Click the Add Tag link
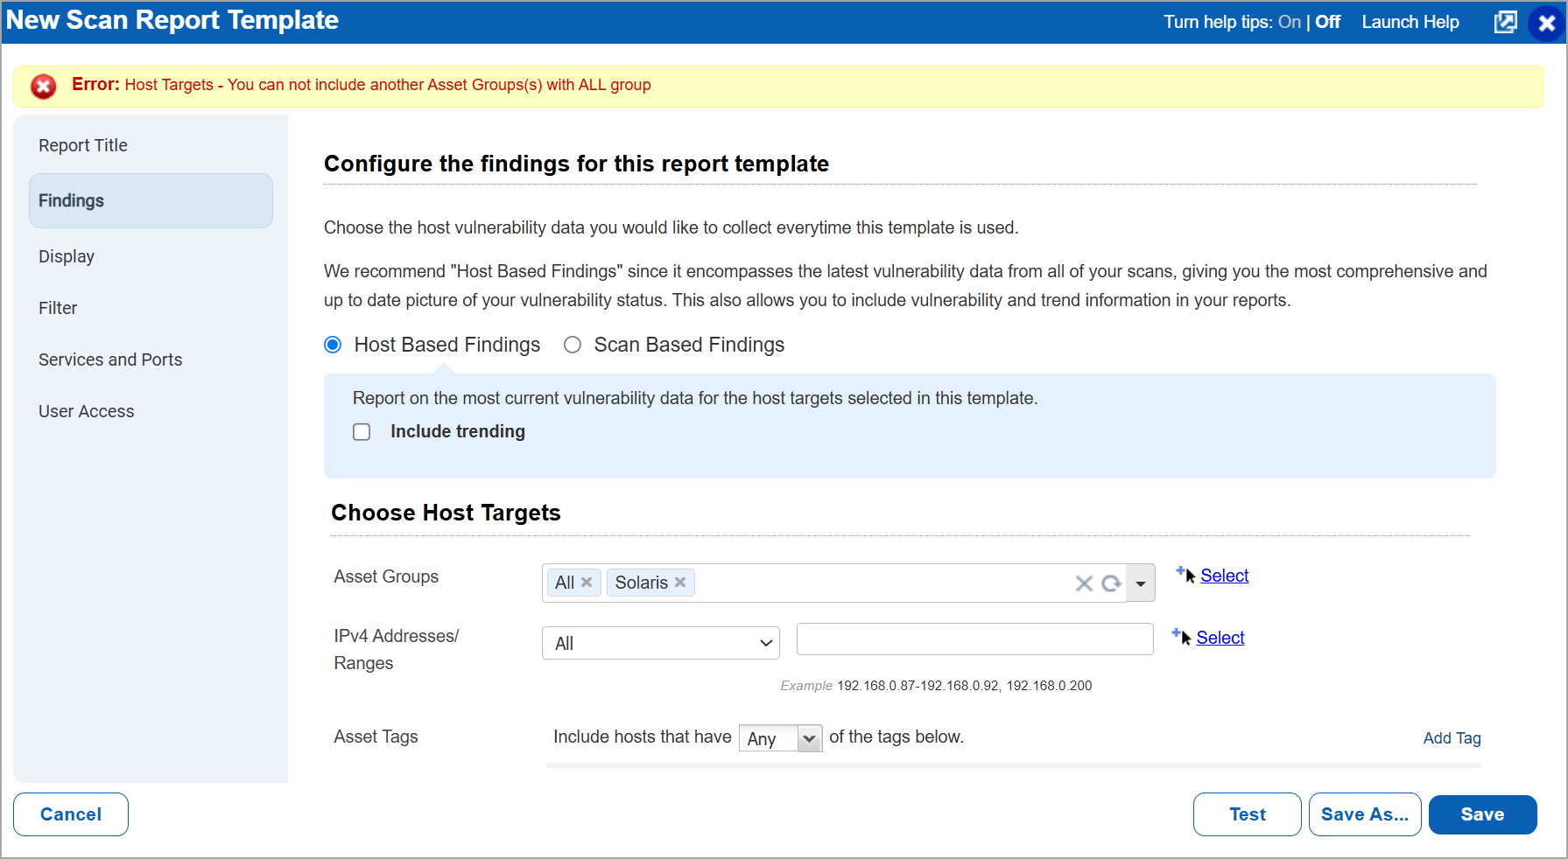Viewport: 1568px width, 859px height. 1452,738
